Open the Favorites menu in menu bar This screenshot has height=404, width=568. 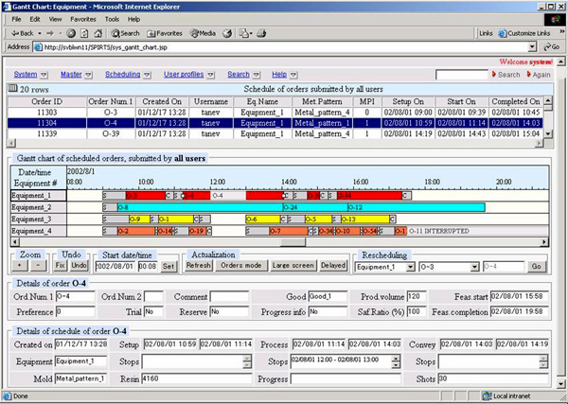click(82, 18)
